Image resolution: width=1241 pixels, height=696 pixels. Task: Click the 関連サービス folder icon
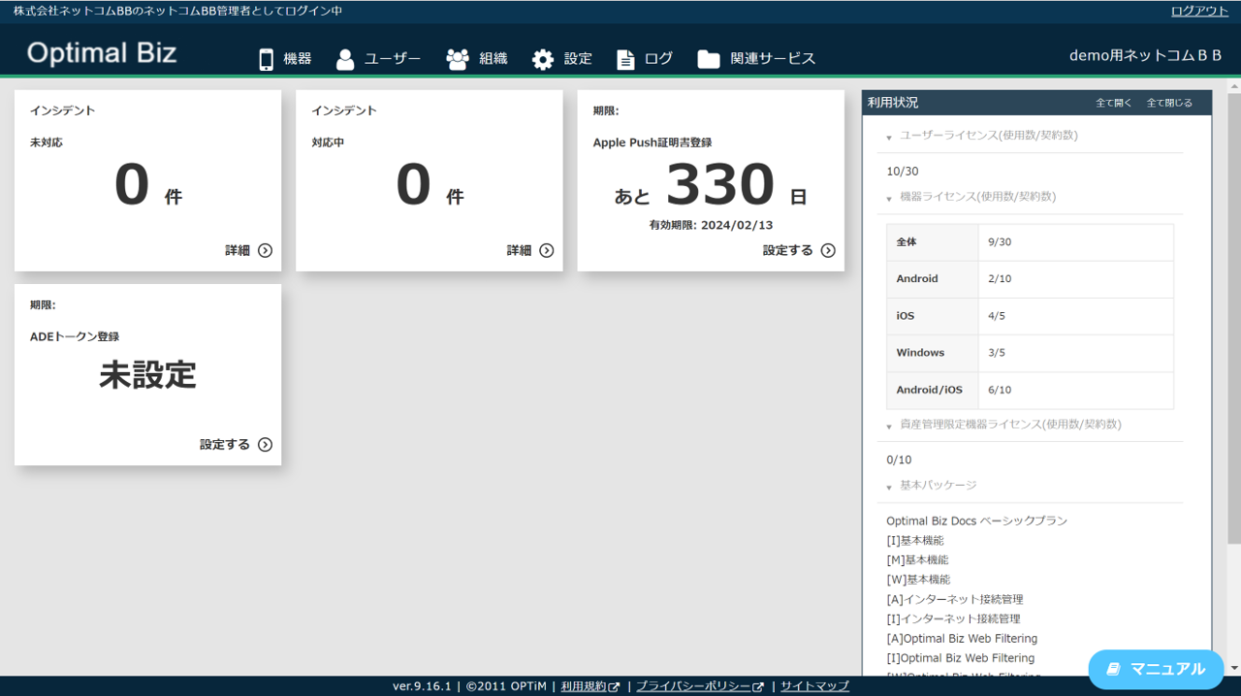[709, 59]
